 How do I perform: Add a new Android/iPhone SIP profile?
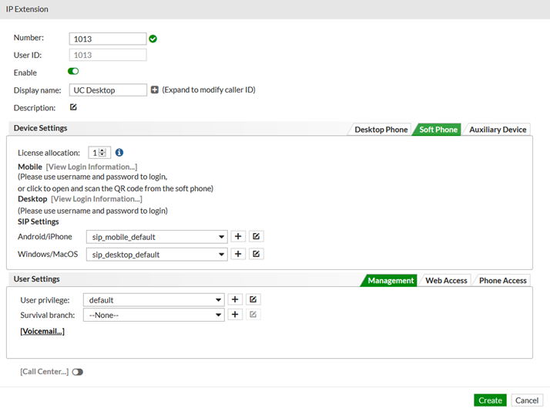click(x=239, y=237)
